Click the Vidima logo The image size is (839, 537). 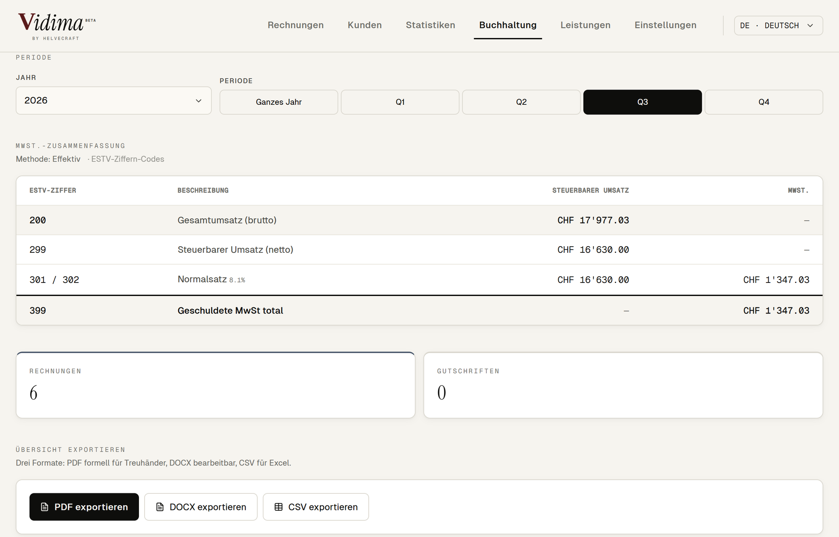point(57,26)
